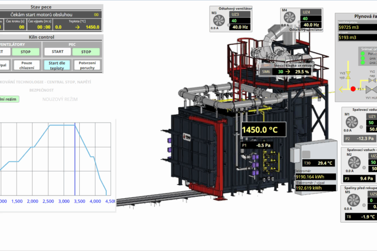Toggle 'Start dle teploty' mode
Image resolution: width=377 pixels, height=251 pixels.
click(x=57, y=65)
